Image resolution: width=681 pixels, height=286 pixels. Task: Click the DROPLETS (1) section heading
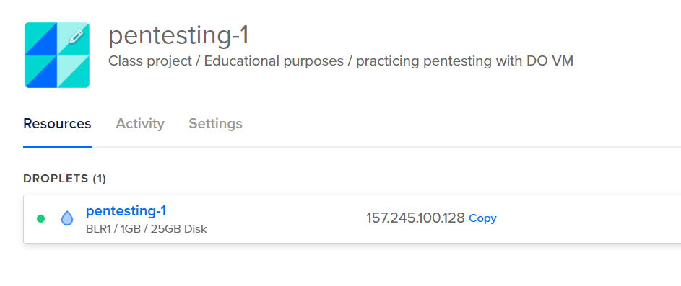[65, 179]
